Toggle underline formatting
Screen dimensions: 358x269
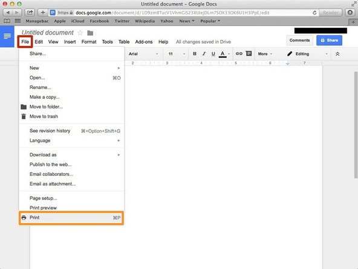click(213, 54)
